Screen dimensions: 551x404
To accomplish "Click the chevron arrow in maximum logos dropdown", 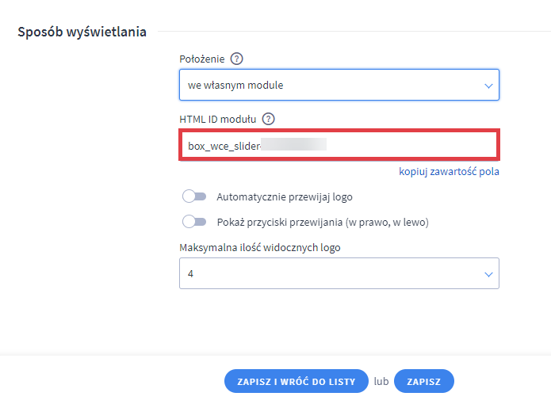I will click(x=488, y=274).
